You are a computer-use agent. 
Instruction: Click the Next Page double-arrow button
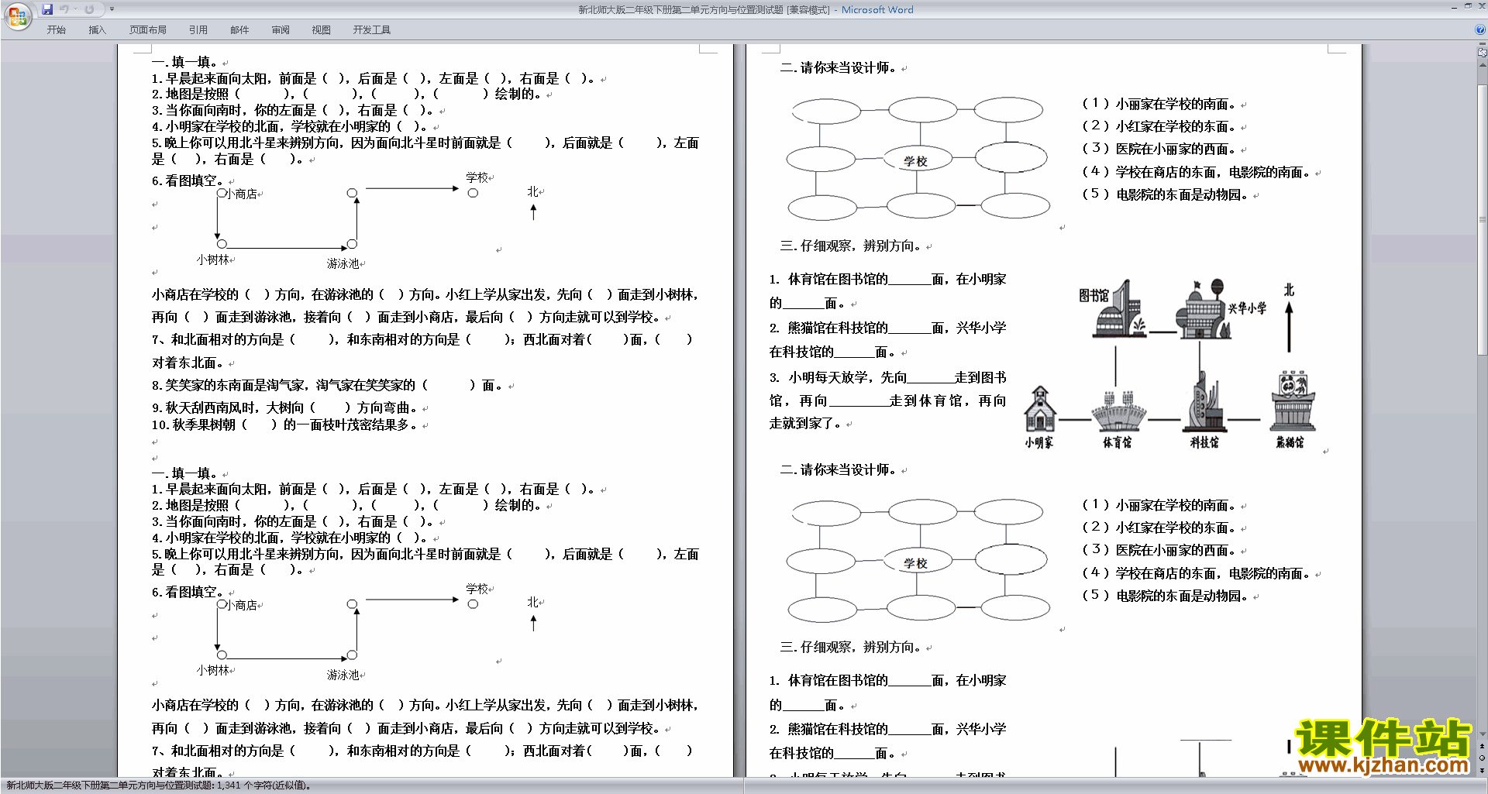pyautogui.click(x=1483, y=769)
